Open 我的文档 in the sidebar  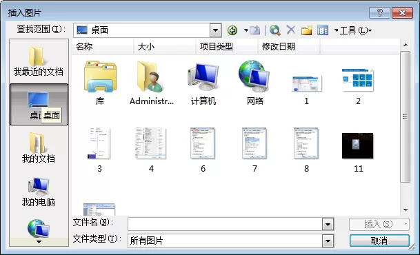point(39,147)
